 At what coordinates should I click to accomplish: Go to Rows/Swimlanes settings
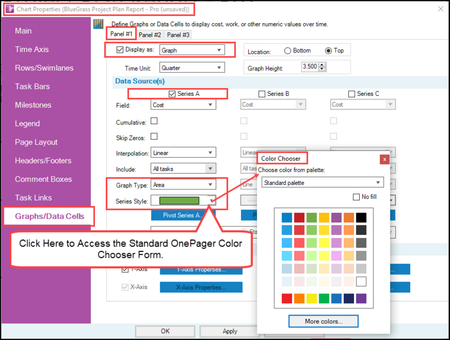(44, 68)
